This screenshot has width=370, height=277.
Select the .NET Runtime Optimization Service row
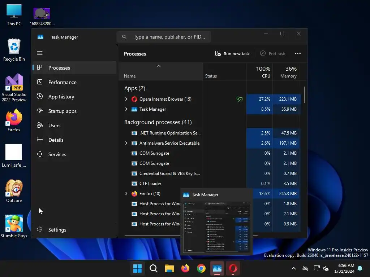coord(210,133)
